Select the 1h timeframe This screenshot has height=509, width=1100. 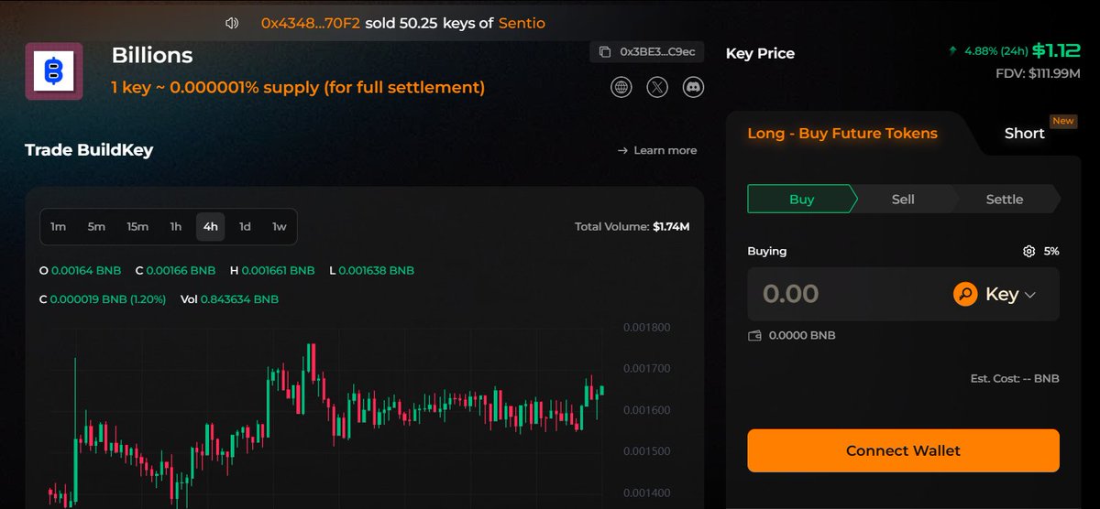pos(175,226)
